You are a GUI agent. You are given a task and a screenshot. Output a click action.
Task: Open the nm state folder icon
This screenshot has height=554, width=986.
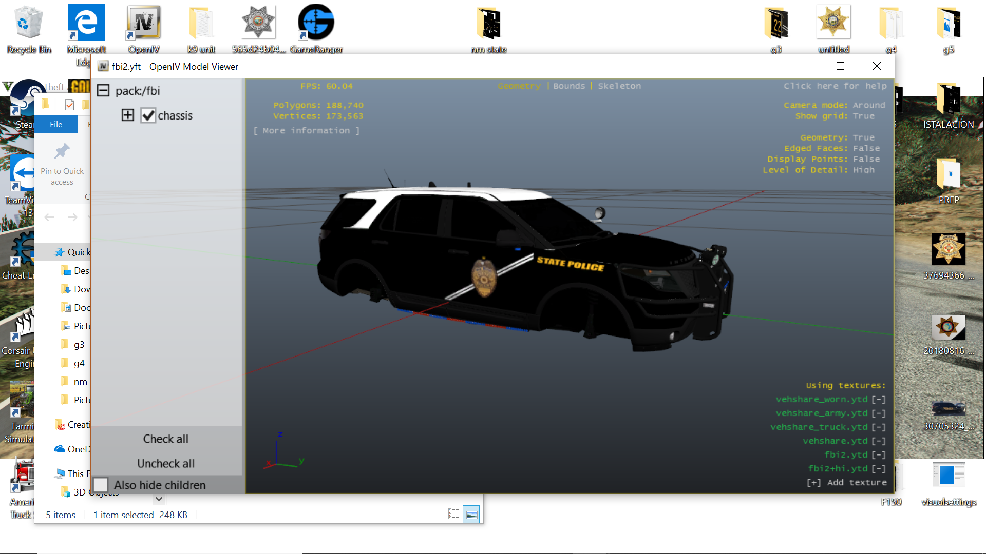point(488,24)
